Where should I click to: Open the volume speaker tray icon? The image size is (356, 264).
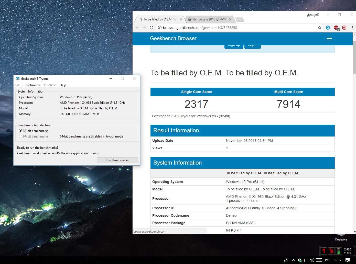tap(312, 260)
